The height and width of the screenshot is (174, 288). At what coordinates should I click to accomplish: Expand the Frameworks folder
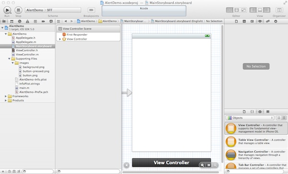point(6,96)
